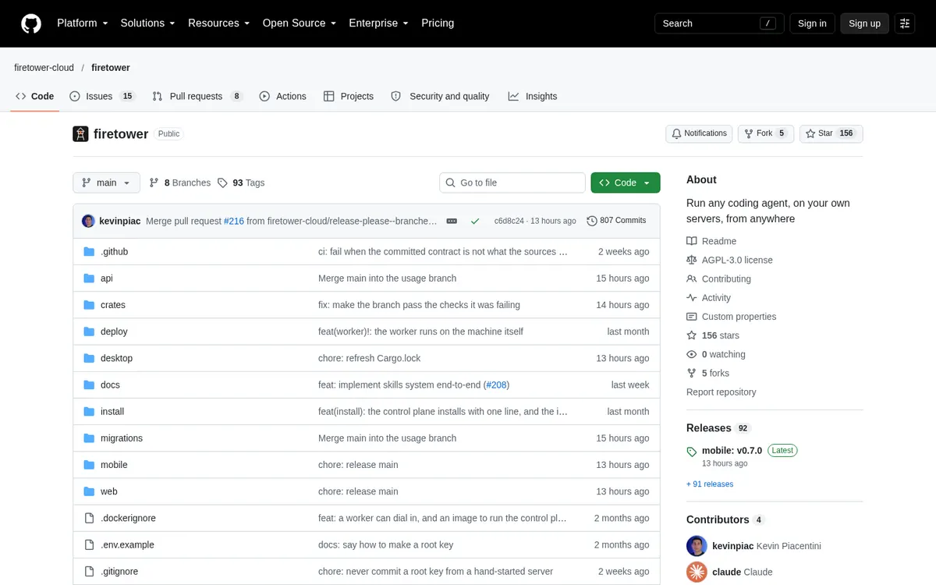Open the AGPL-3.0 license link
936x585 pixels.
tap(729, 260)
